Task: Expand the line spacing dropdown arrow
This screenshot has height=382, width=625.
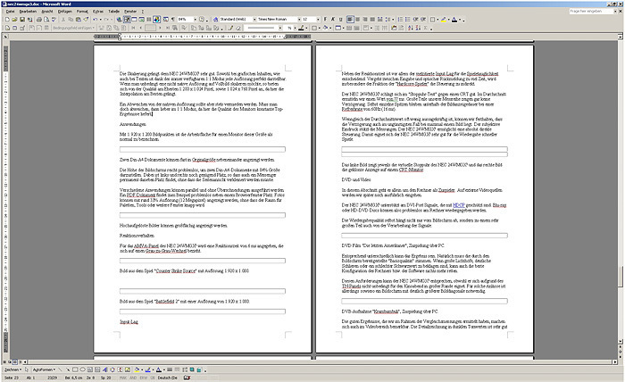Action: (x=393, y=19)
